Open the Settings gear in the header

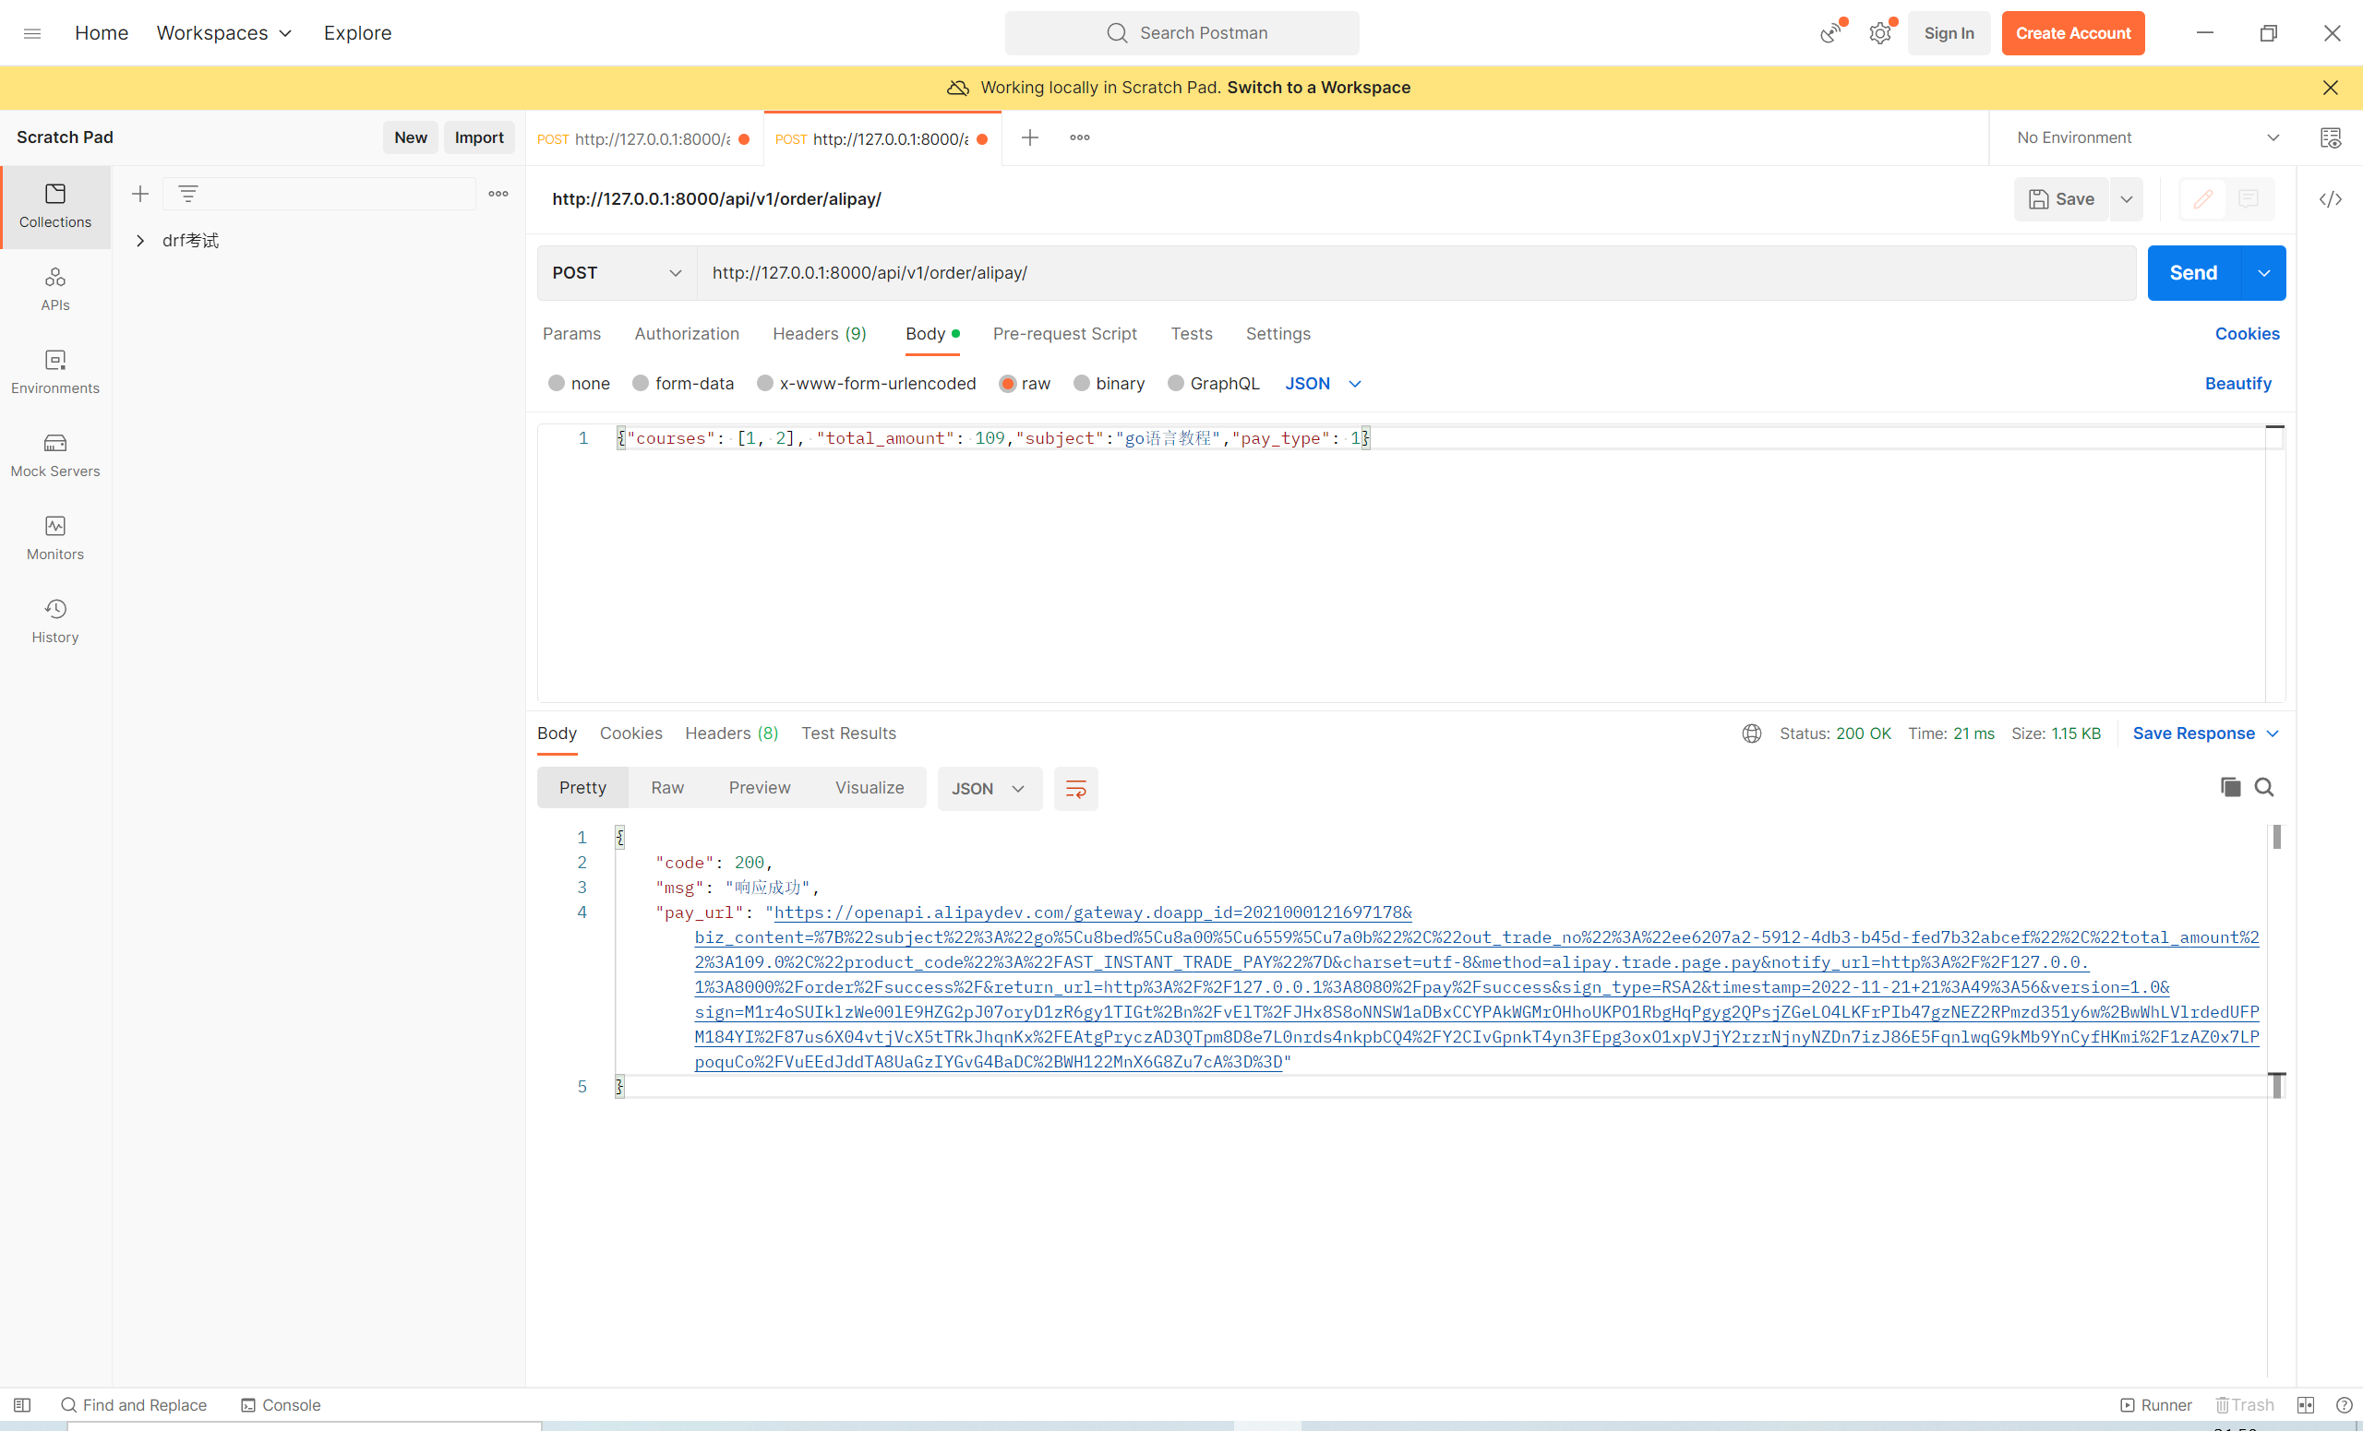1879,32
